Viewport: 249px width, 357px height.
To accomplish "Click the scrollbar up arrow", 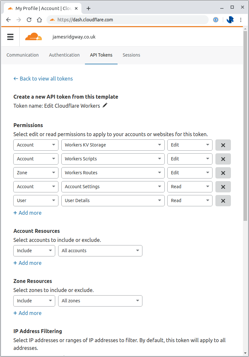I will click(245, 29).
